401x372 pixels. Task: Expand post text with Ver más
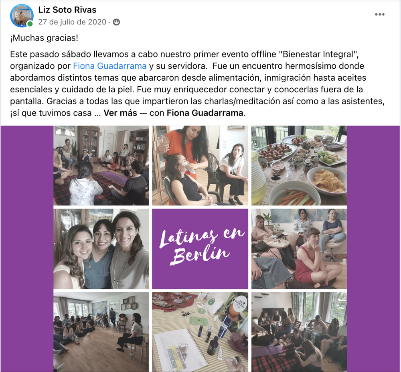click(x=120, y=113)
